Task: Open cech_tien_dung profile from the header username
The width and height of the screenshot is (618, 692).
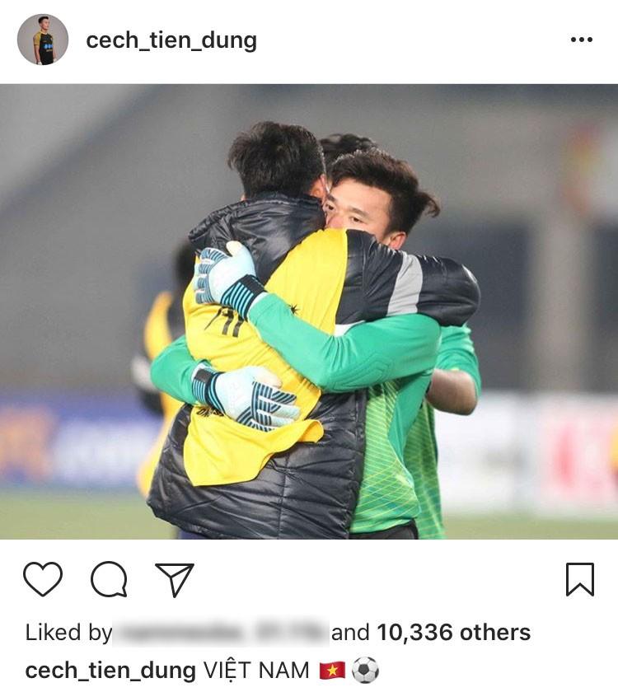Action: tap(171, 41)
